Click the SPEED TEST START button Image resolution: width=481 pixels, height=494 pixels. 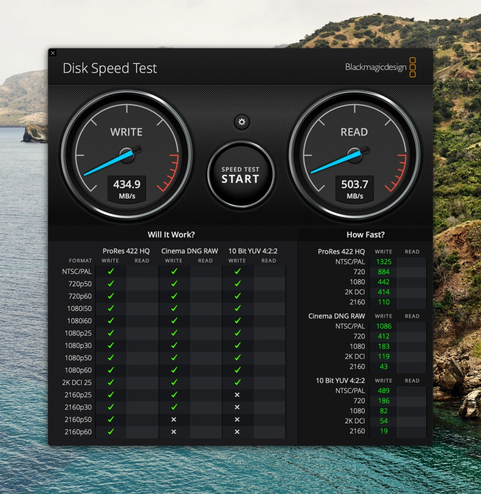pyautogui.click(x=240, y=174)
